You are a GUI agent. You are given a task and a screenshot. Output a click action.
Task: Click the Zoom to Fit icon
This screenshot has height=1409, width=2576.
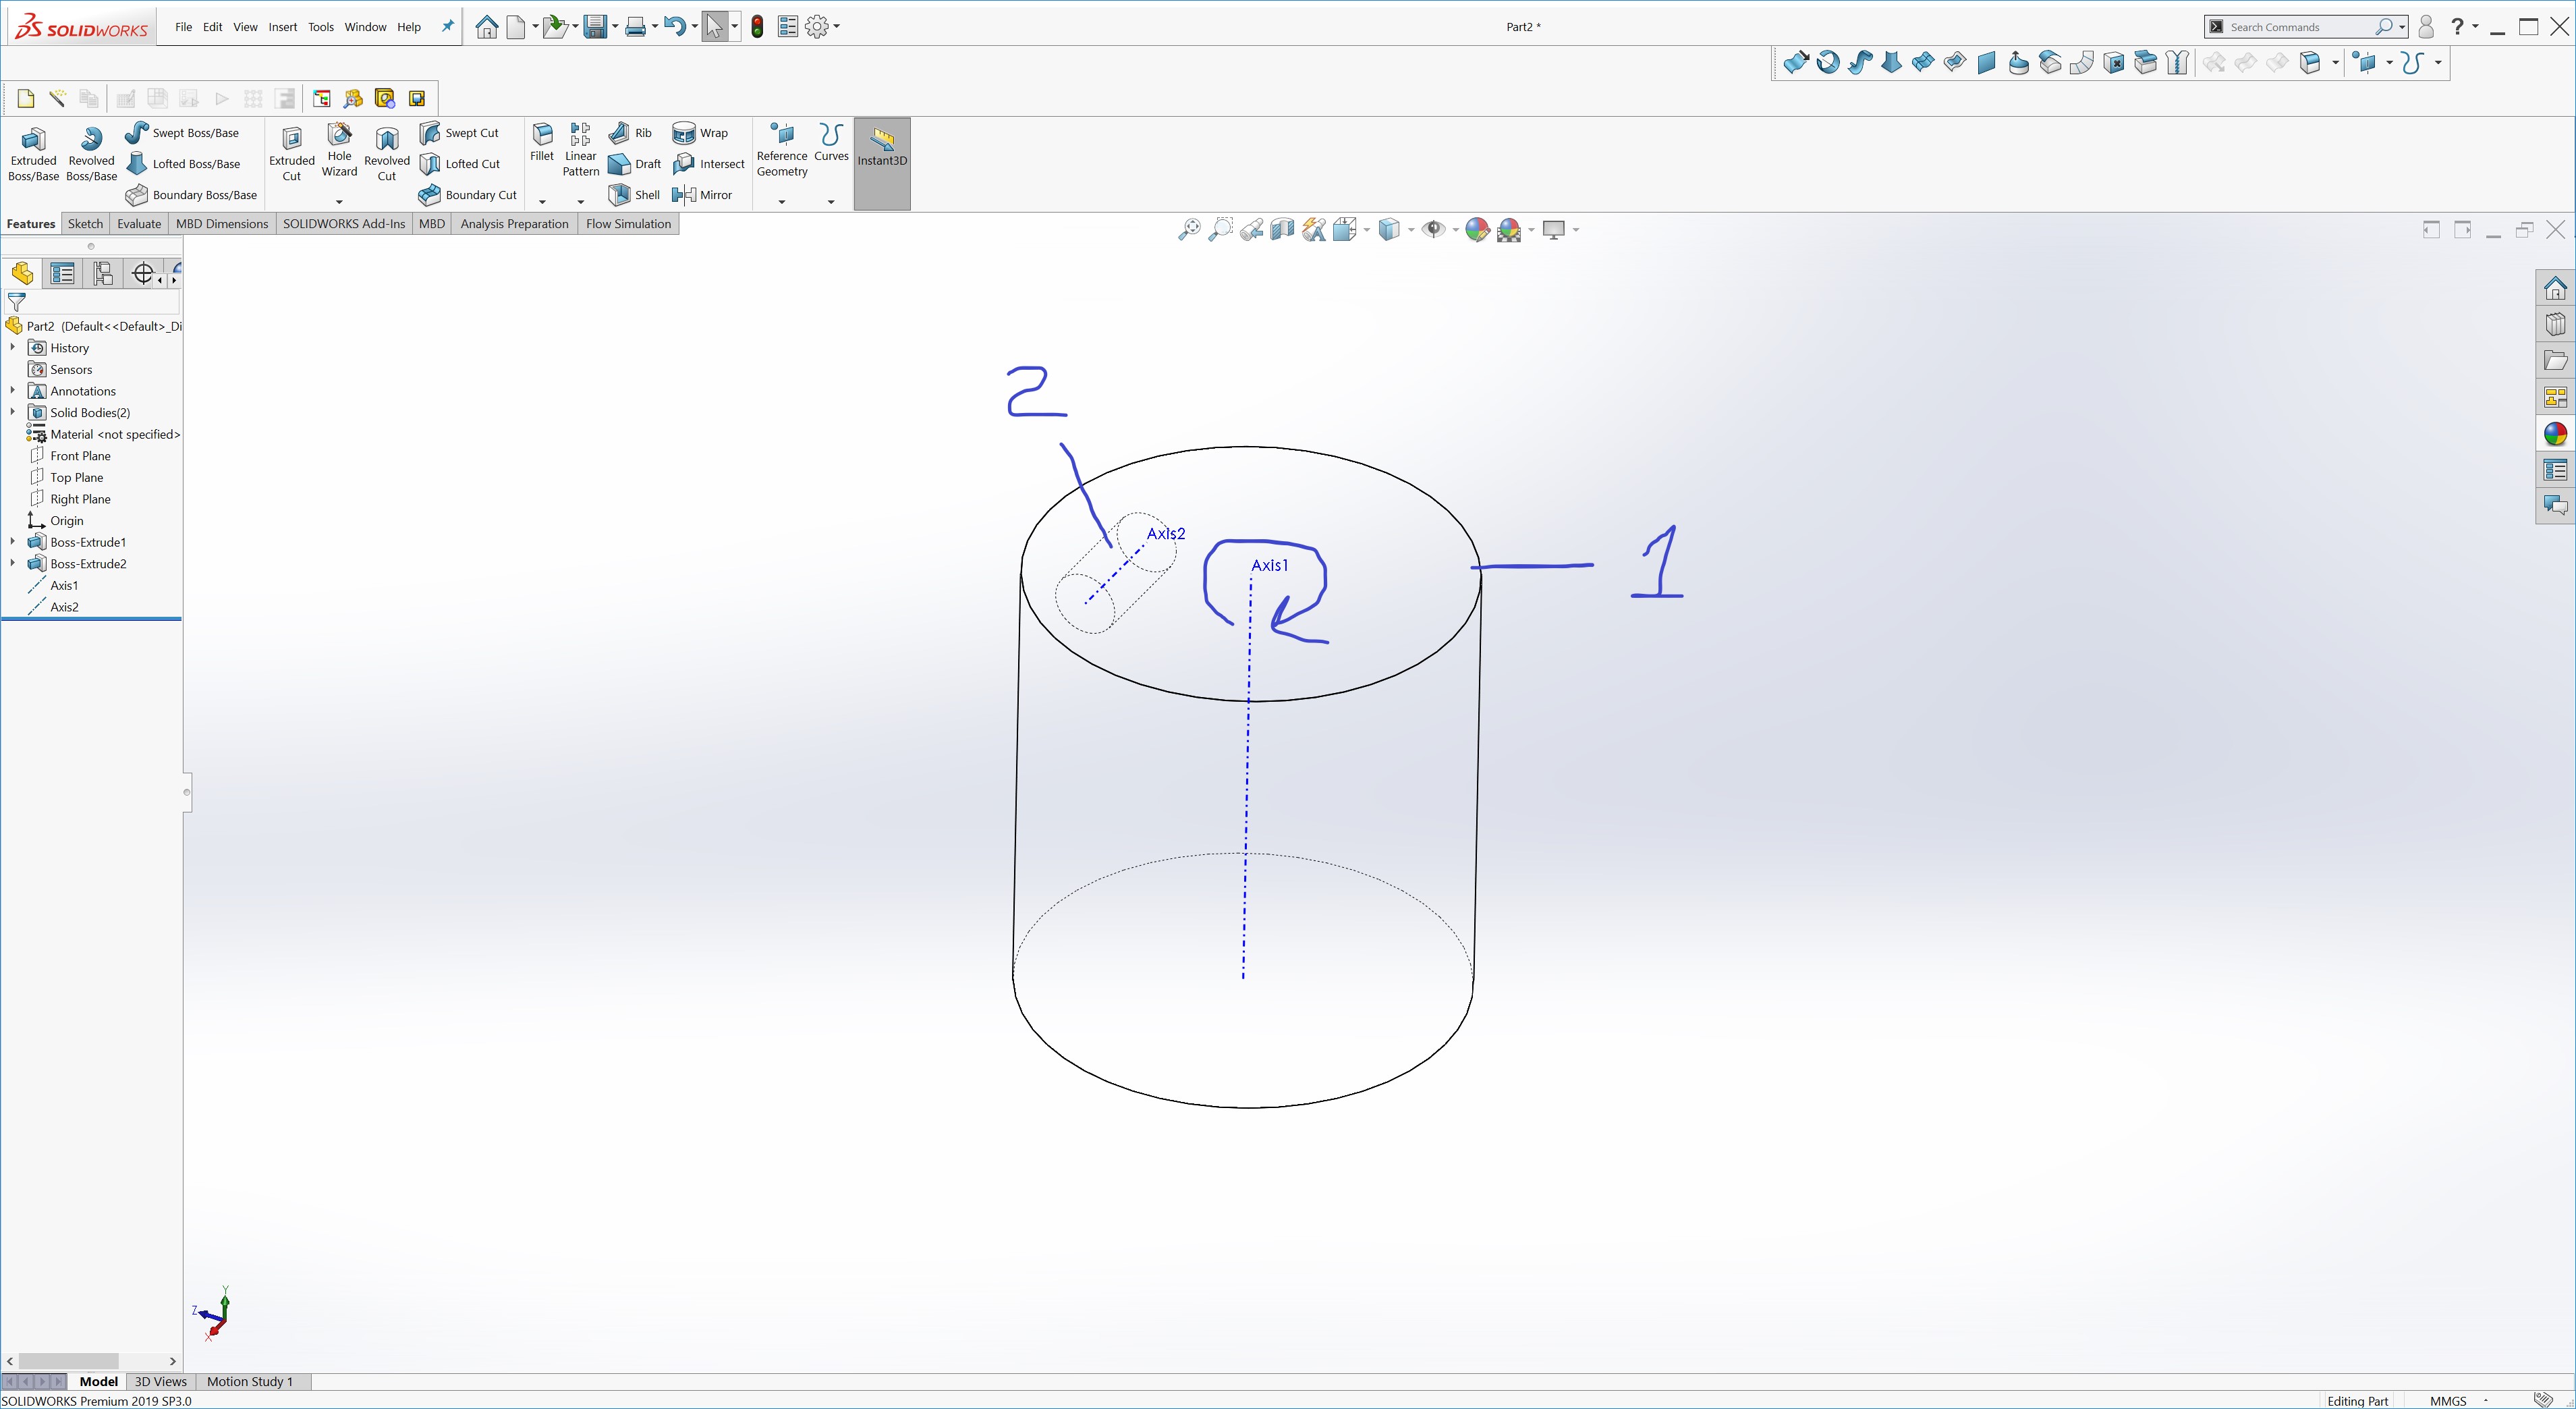(x=1188, y=230)
